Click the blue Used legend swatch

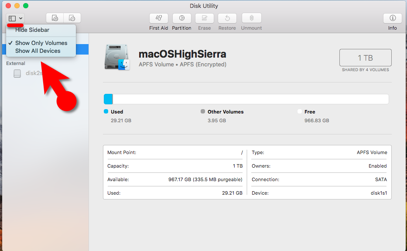[106, 111]
